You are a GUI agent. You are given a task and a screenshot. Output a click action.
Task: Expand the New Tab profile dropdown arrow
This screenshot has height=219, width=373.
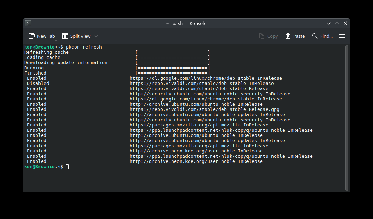[56, 40]
